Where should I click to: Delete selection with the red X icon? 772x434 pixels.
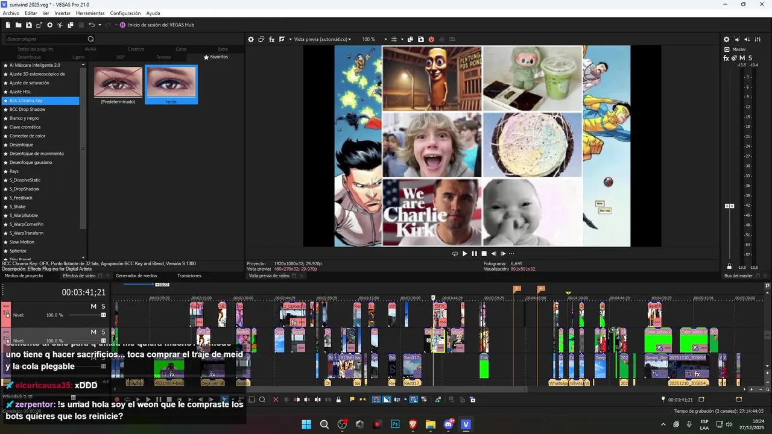coord(276,399)
